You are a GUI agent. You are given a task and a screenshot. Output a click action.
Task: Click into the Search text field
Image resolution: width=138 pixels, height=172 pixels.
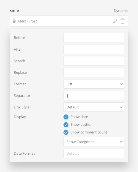pos(94,61)
